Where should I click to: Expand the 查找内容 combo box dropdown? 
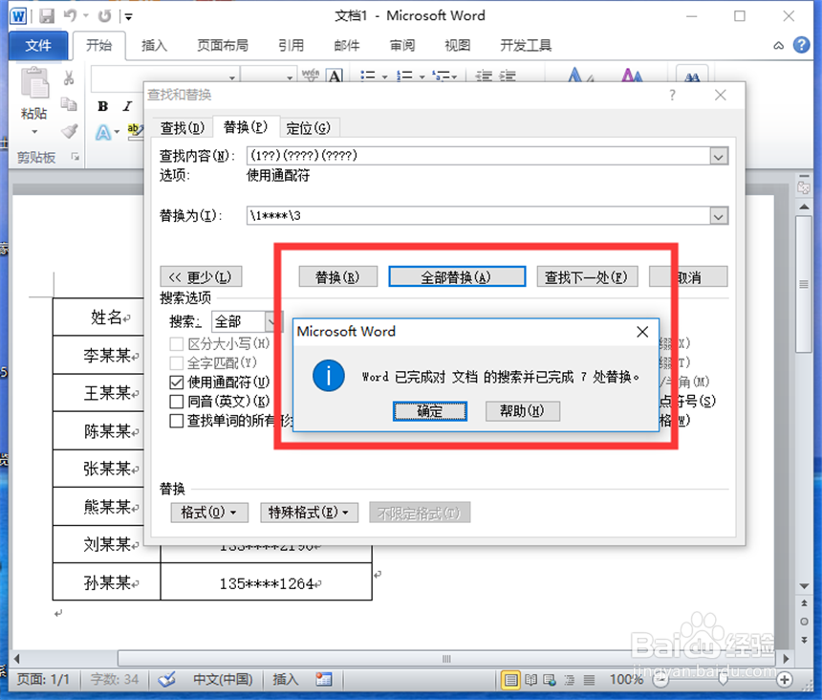tap(719, 156)
